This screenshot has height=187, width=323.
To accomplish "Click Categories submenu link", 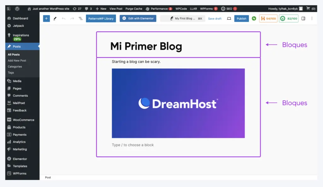I will click(15, 67).
